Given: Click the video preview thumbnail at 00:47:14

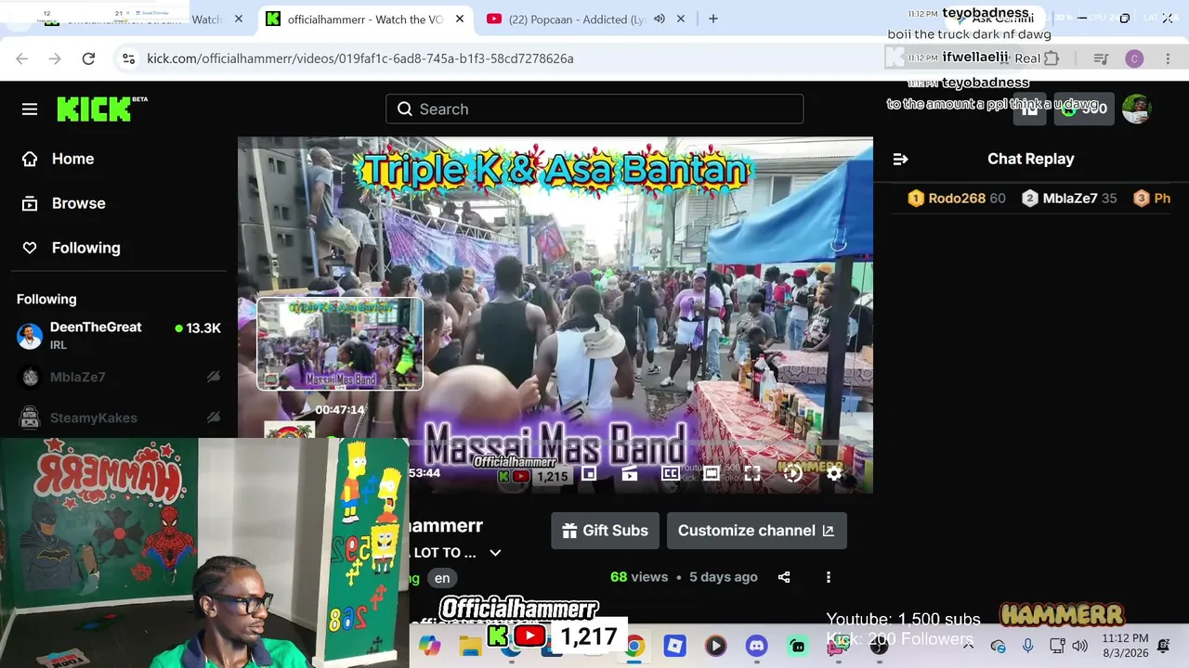Looking at the screenshot, I should coord(340,344).
